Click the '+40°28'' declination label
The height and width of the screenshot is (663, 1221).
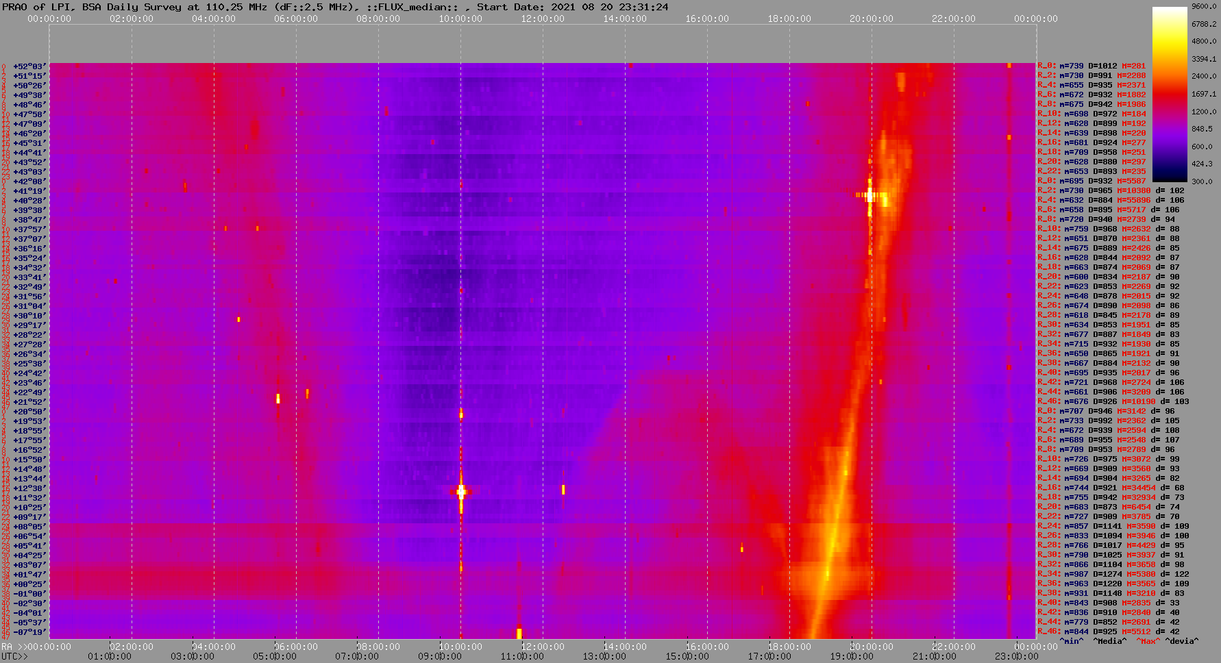coord(29,201)
